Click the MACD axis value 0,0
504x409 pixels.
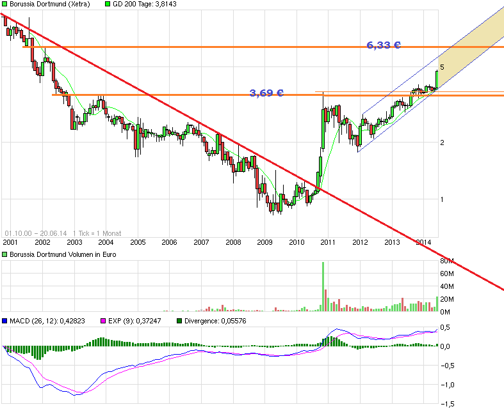coord(445,346)
